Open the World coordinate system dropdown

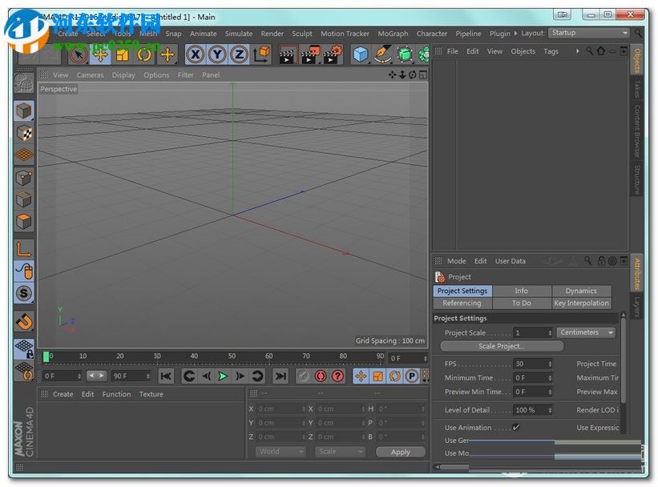pyautogui.click(x=280, y=452)
